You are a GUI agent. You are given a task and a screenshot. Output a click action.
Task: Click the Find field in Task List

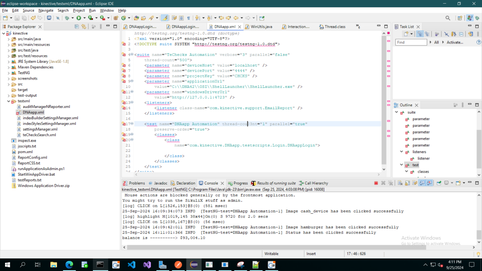(411, 42)
